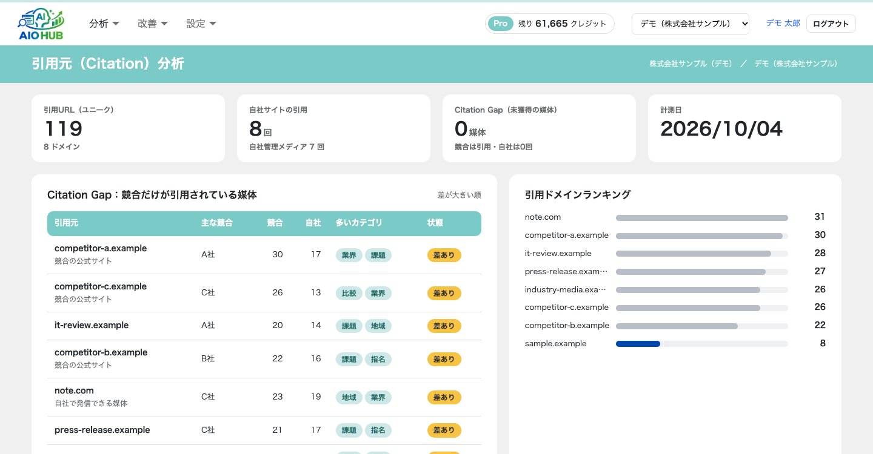Click the AIO HUB logo
Image resolution: width=873 pixels, height=454 pixels.
pyautogui.click(x=41, y=24)
